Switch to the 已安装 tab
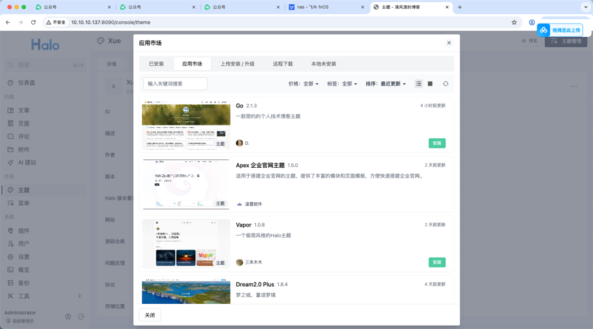 point(156,64)
